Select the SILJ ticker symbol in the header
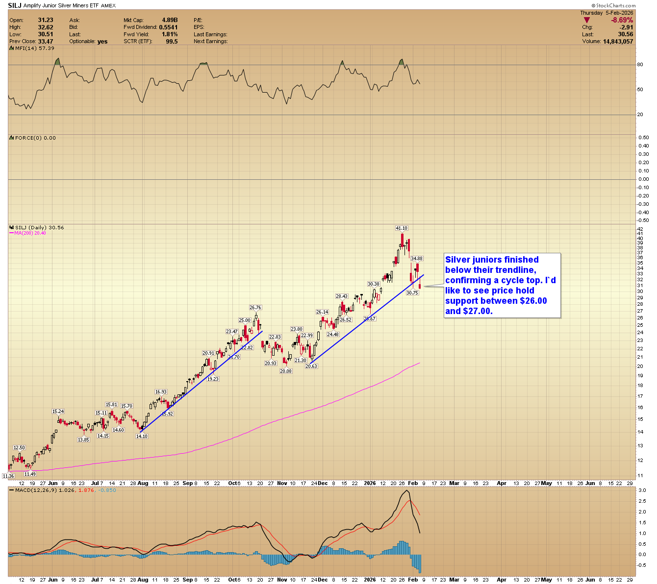657x584 pixels. pos(14,5)
